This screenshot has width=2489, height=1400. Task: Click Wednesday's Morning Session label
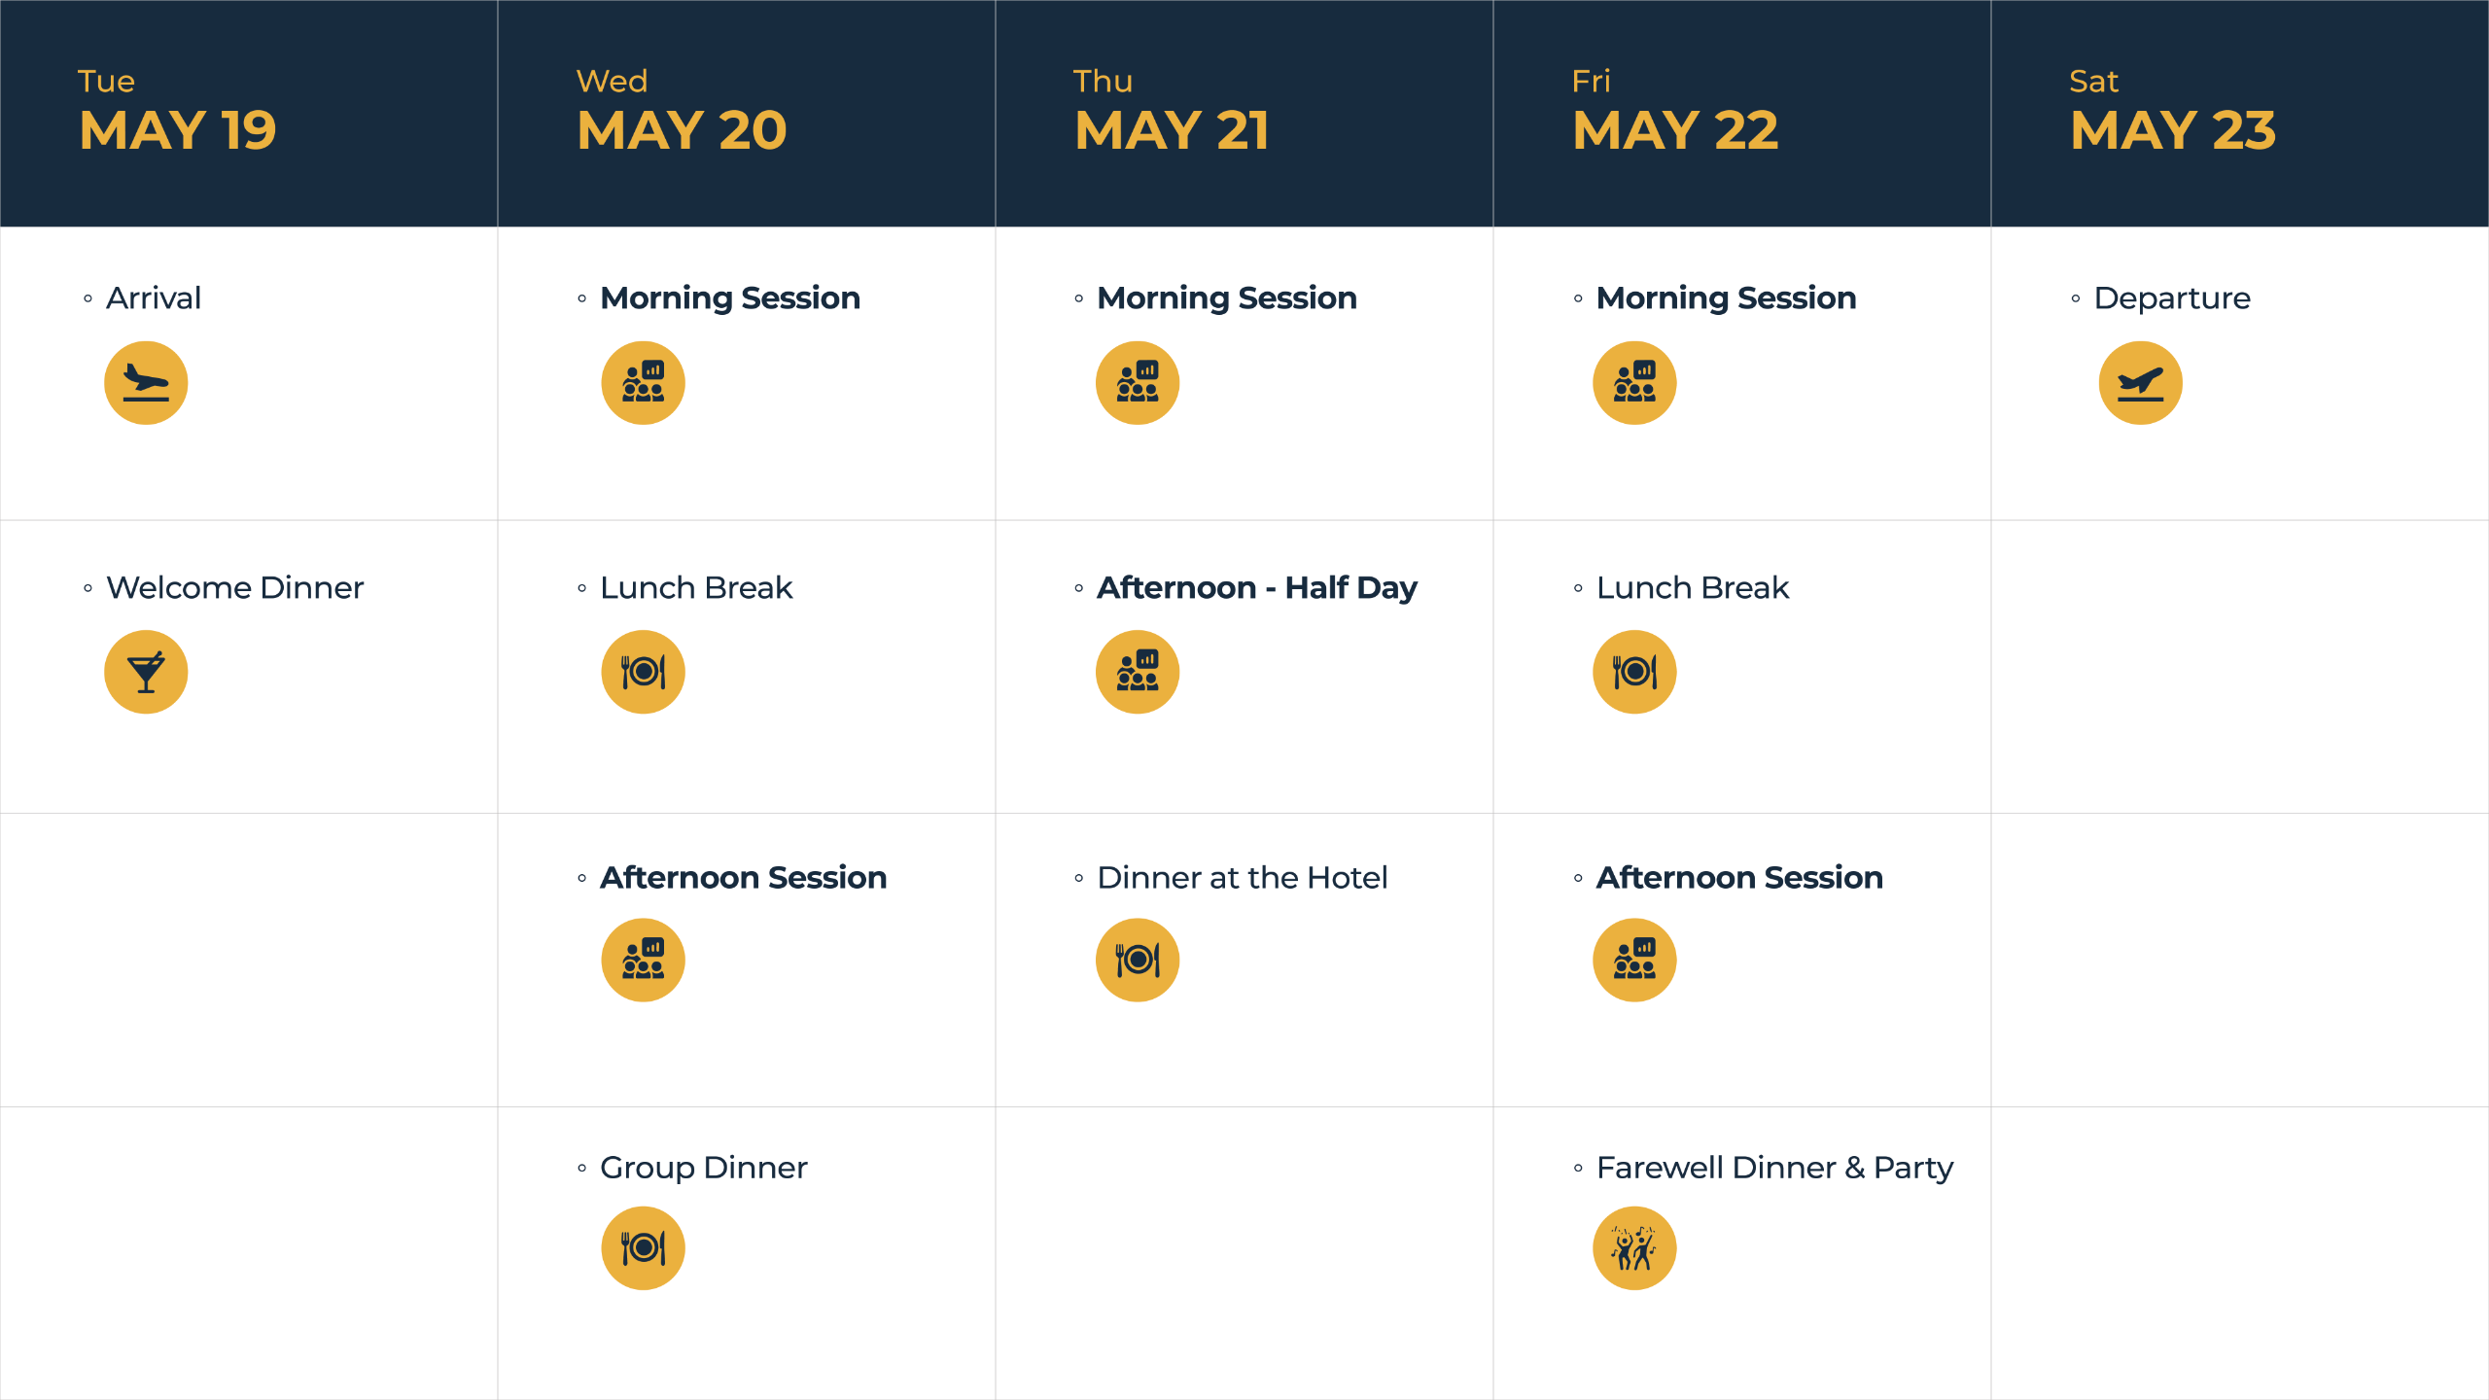coord(730,298)
